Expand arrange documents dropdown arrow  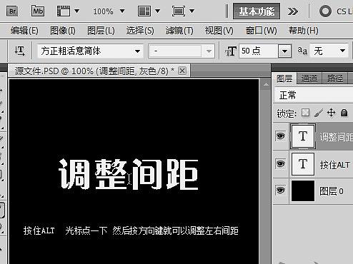pos(157,11)
